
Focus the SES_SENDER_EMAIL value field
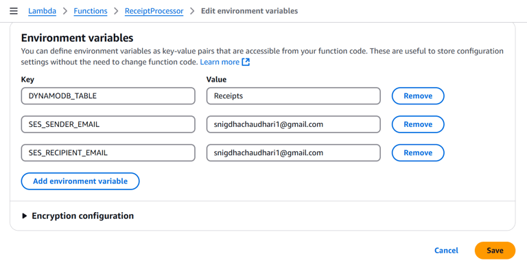(x=293, y=124)
